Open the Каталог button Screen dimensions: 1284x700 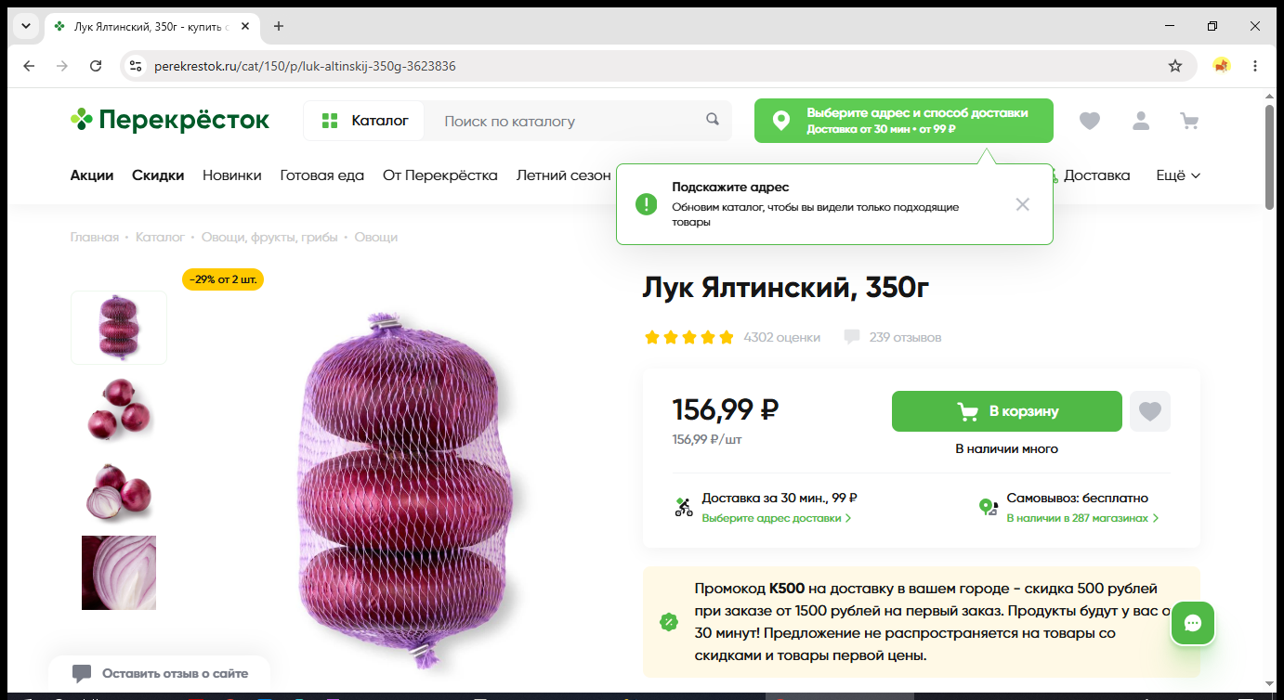pyautogui.click(x=364, y=121)
